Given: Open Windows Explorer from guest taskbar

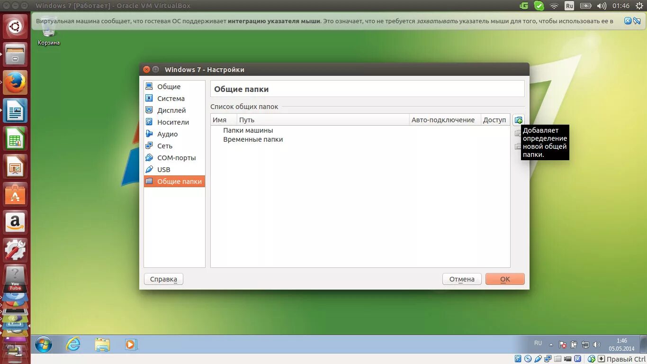Looking at the screenshot, I should pos(102,345).
